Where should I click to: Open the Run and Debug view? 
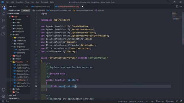[x=3, y=27]
